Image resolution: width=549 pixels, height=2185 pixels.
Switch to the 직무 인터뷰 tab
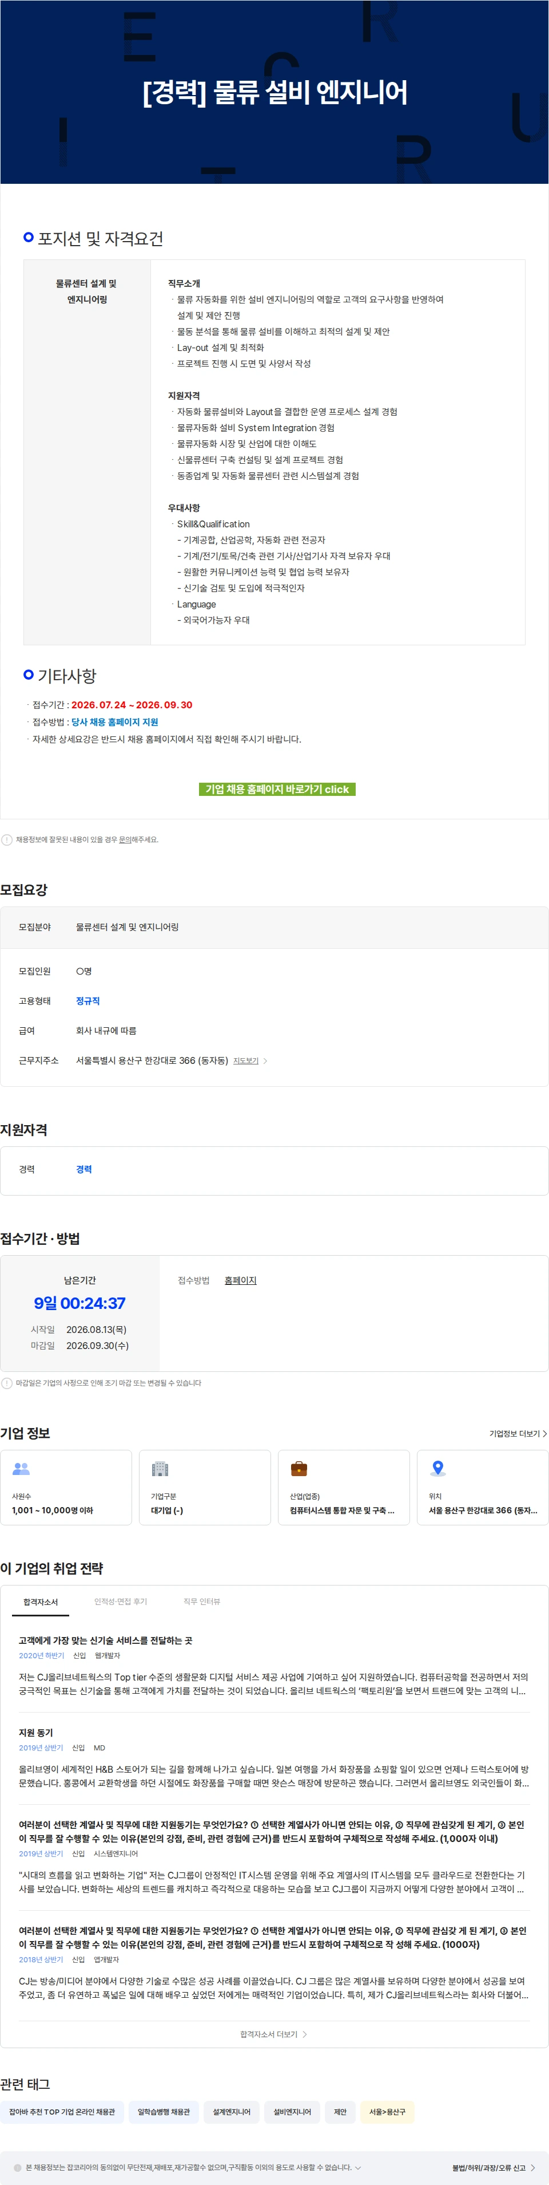[202, 1602]
